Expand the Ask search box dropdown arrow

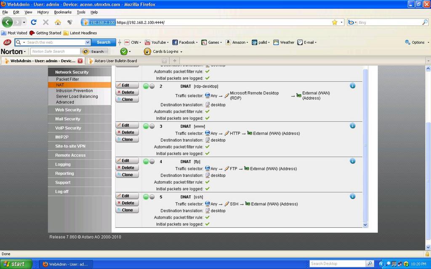coord(88,42)
